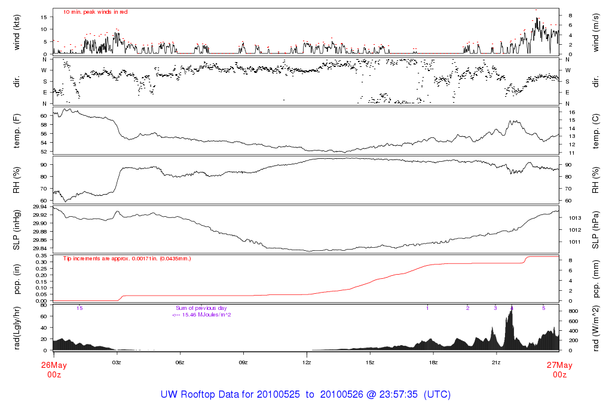Click the 'rad (W/m^2)' axis label
612x418 pixels.
[595, 328]
